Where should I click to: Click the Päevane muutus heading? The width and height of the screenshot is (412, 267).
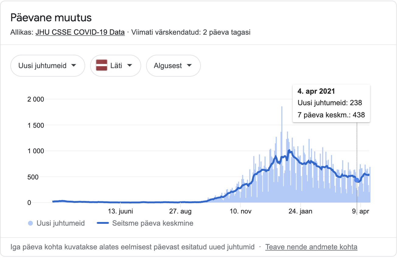click(51, 18)
